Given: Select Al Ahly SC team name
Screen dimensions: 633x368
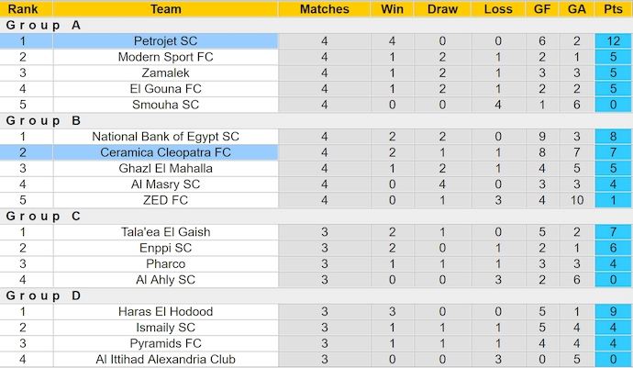Looking at the screenshot, I should [x=165, y=280].
